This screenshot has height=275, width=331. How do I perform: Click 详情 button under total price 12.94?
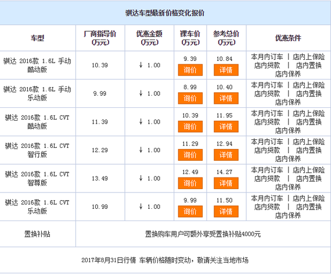click(x=226, y=154)
